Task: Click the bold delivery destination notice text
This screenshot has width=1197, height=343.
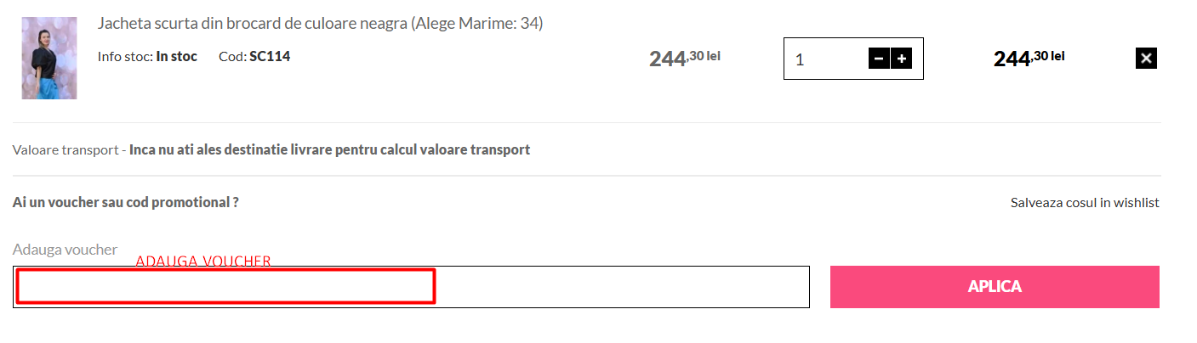Action: [329, 149]
